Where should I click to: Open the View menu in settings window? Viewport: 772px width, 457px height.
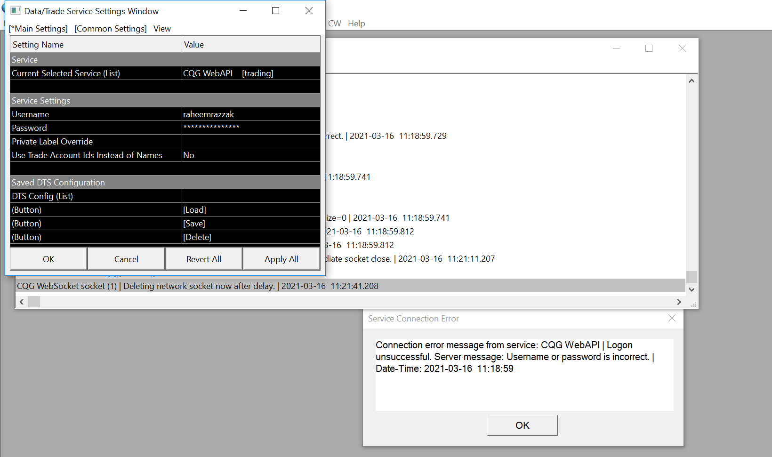click(x=162, y=29)
